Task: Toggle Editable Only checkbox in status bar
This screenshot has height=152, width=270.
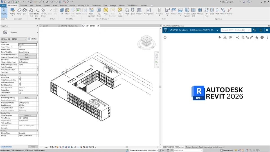Action: point(221,150)
